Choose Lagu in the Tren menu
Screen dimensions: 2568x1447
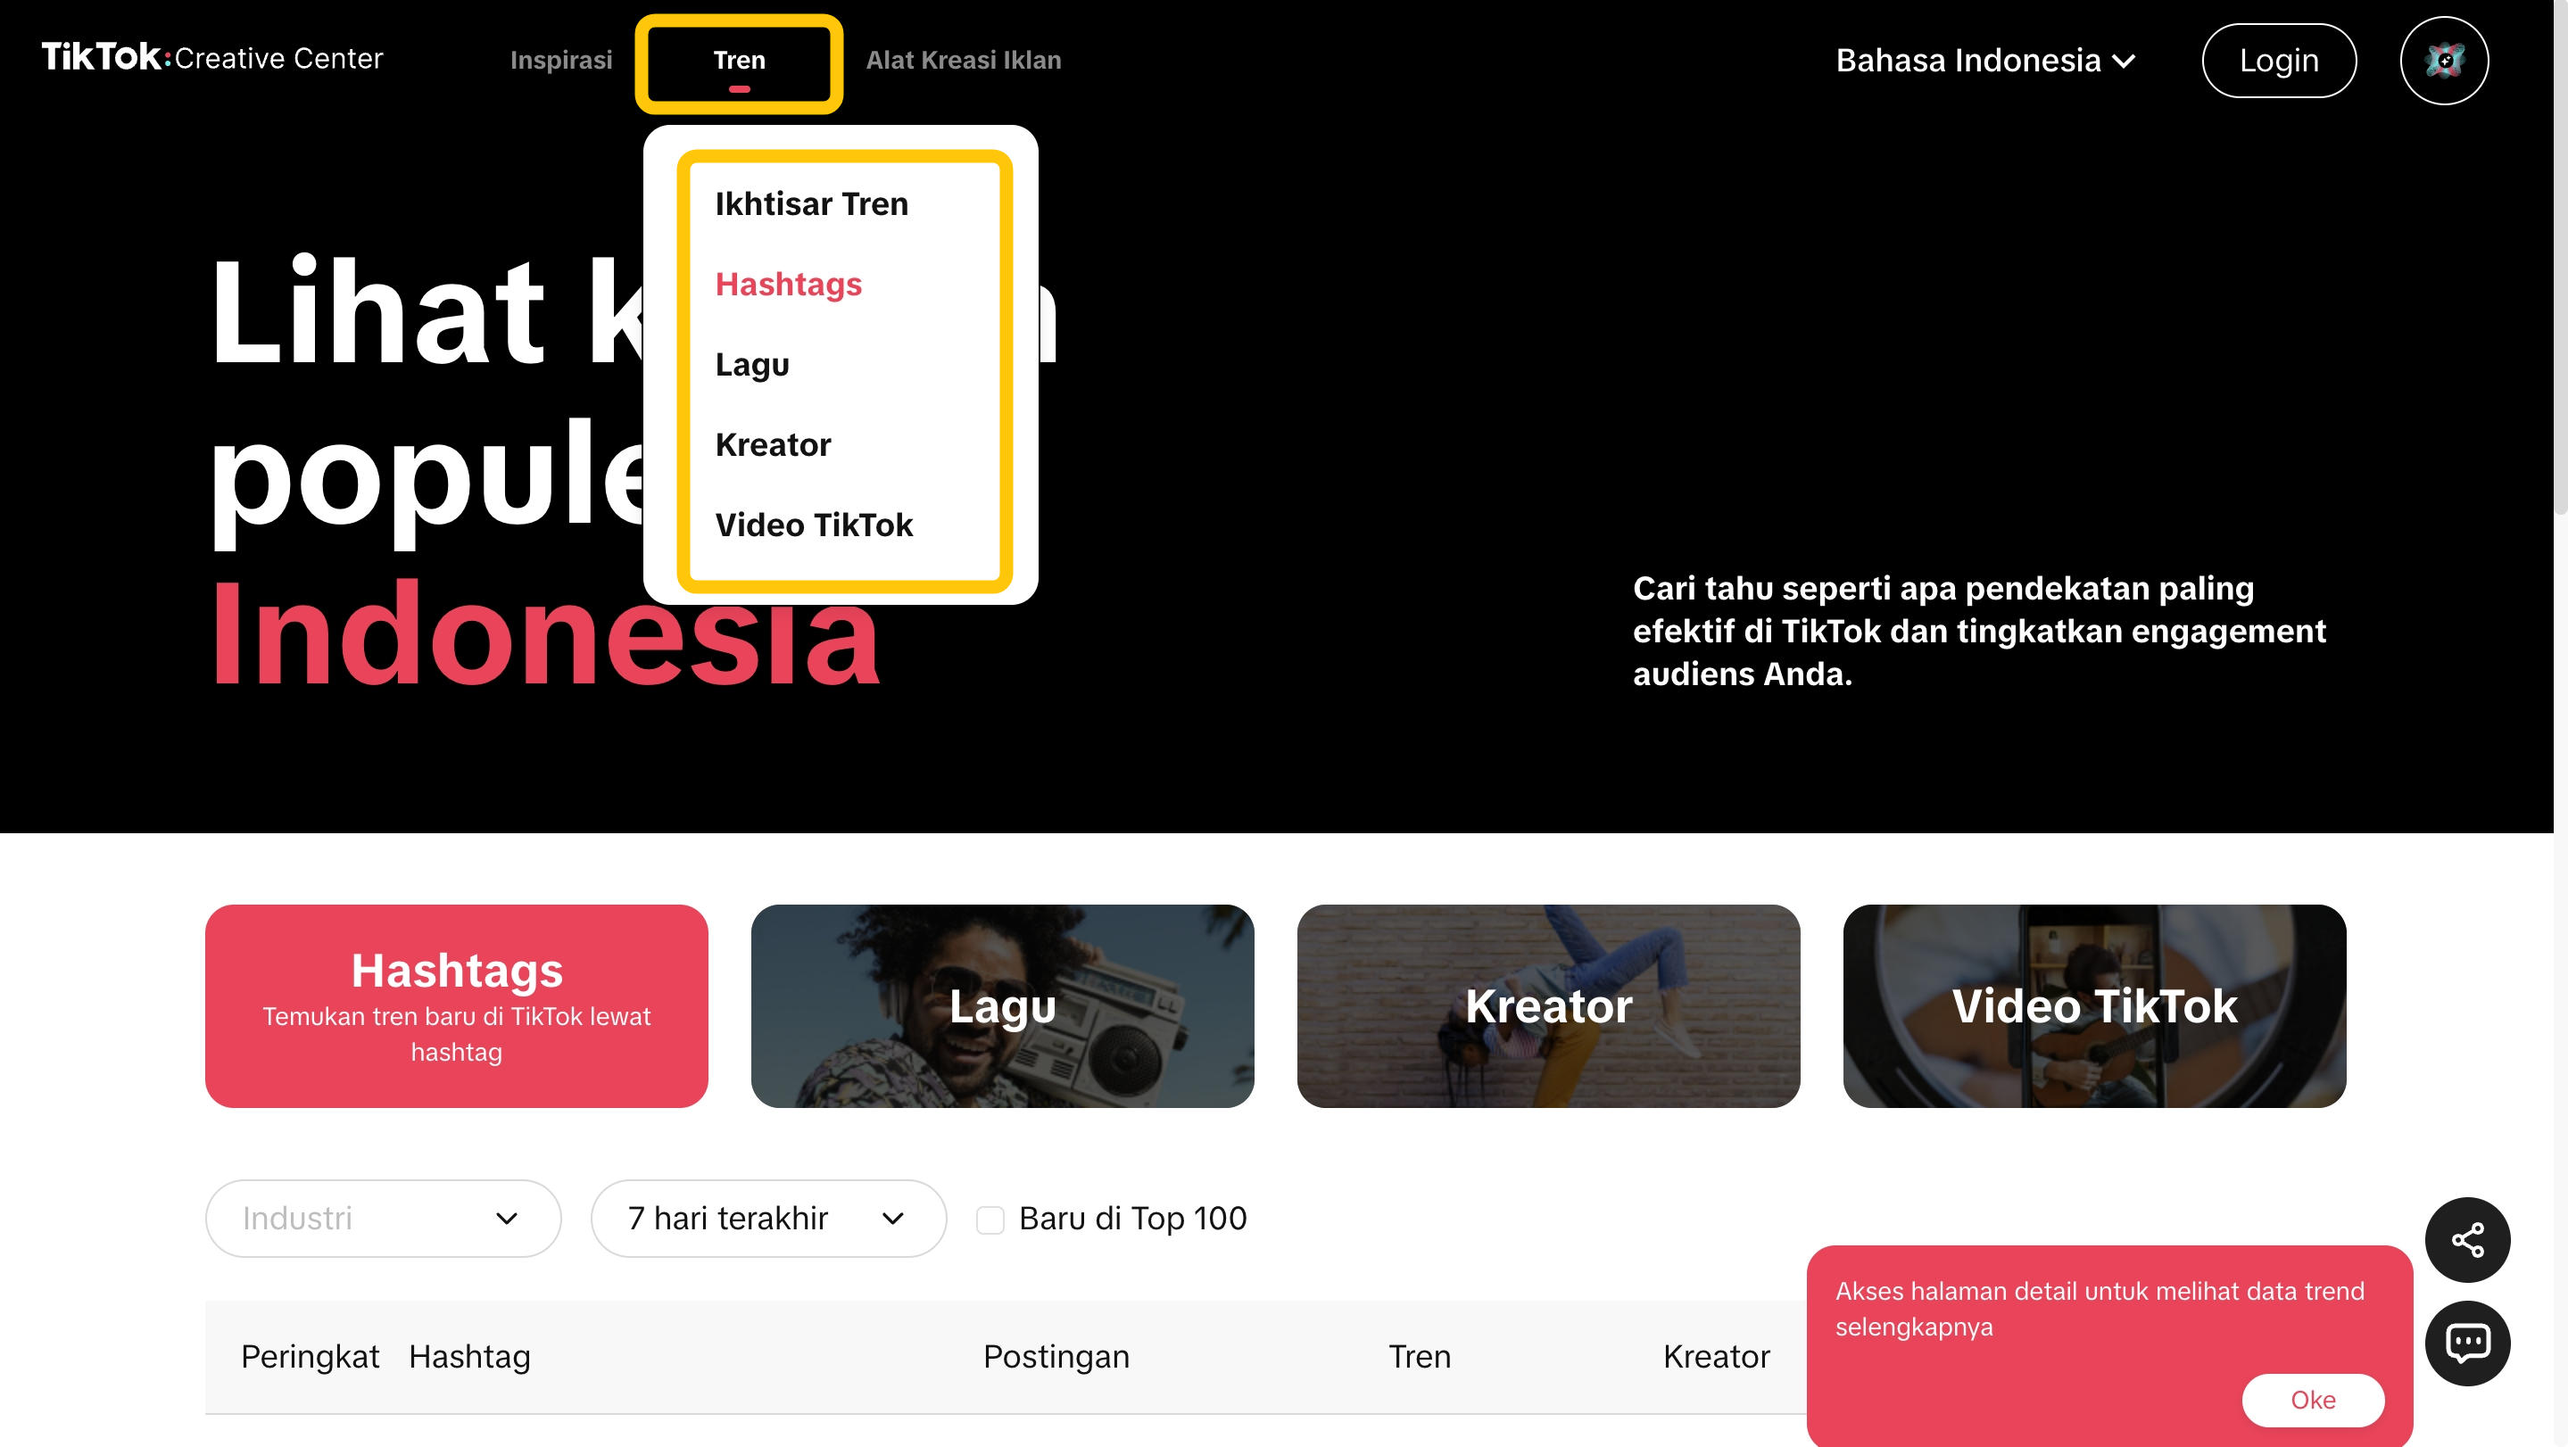click(751, 364)
